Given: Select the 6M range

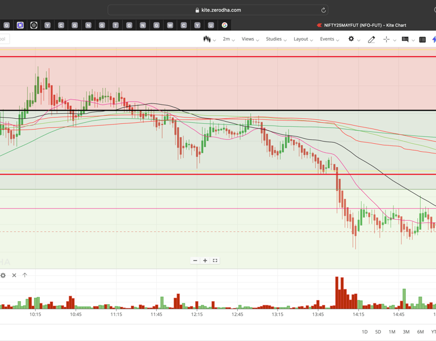Looking at the screenshot, I should coord(420,332).
